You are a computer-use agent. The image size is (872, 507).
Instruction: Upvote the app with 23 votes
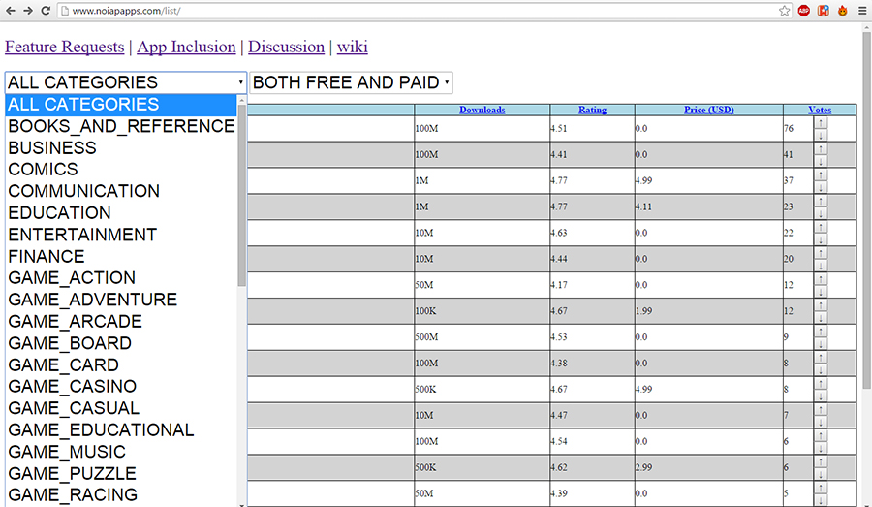point(821,202)
